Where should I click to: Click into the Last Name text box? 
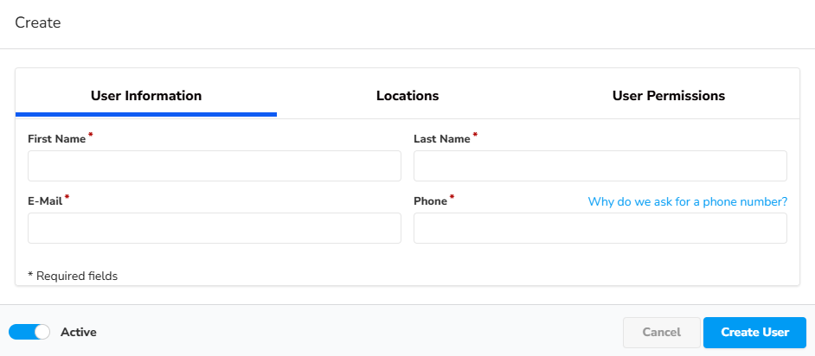(600, 166)
